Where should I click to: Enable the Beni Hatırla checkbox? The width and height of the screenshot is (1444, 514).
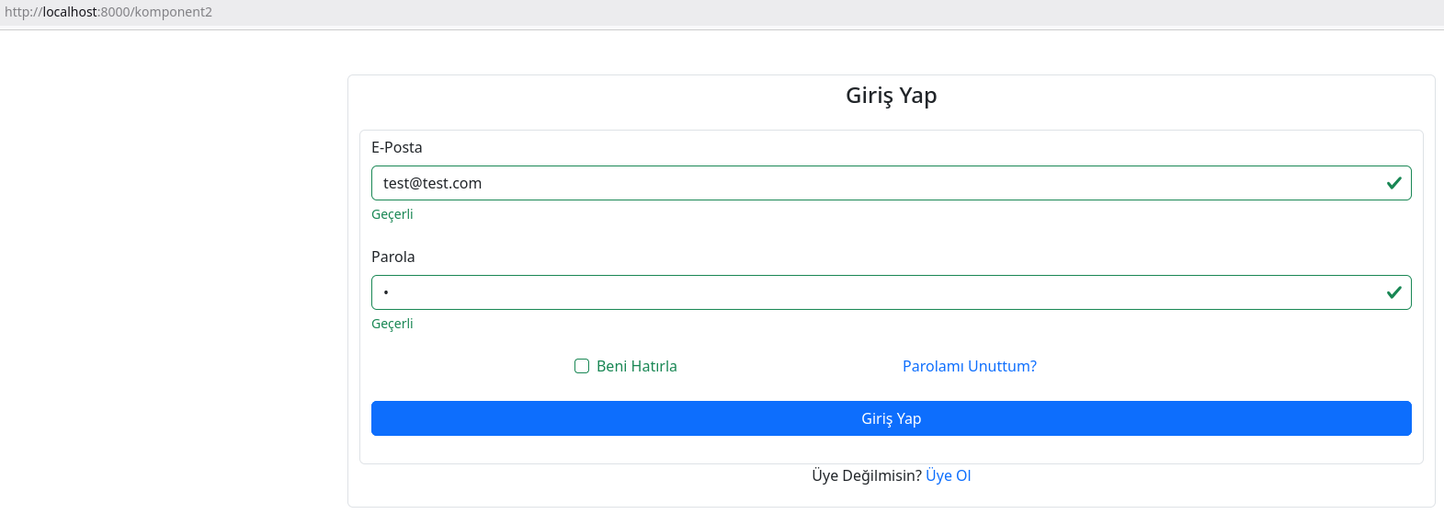click(x=582, y=366)
